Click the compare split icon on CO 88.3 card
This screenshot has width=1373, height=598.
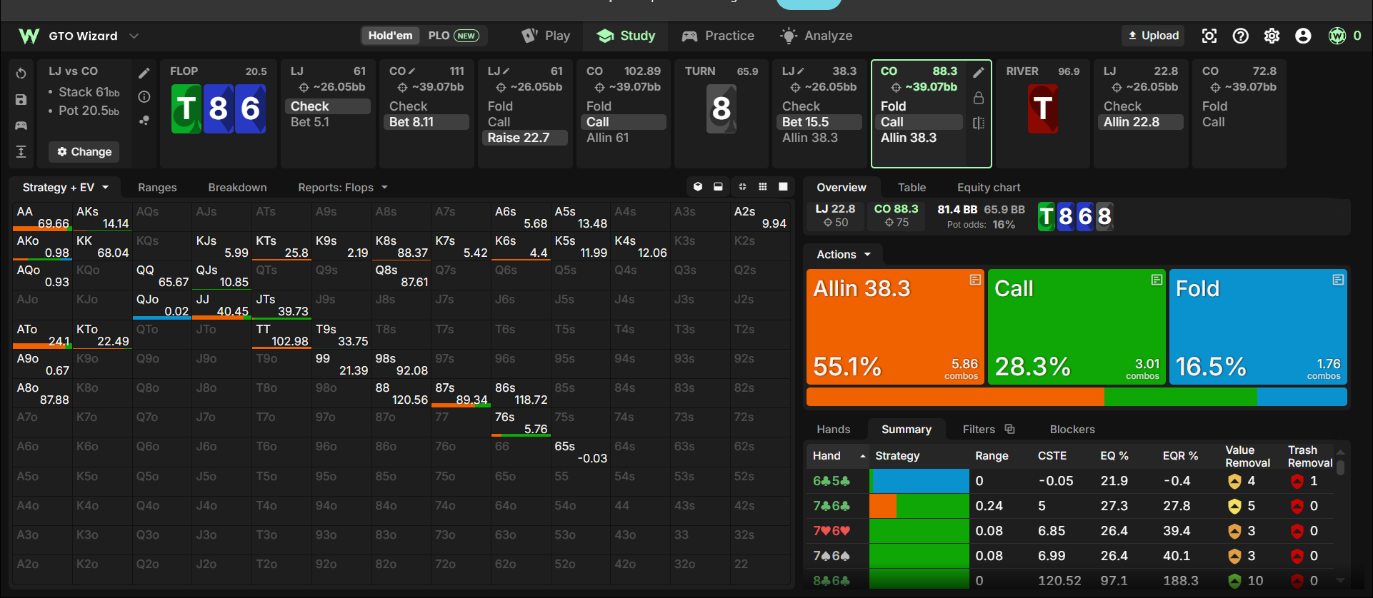tap(979, 123)
